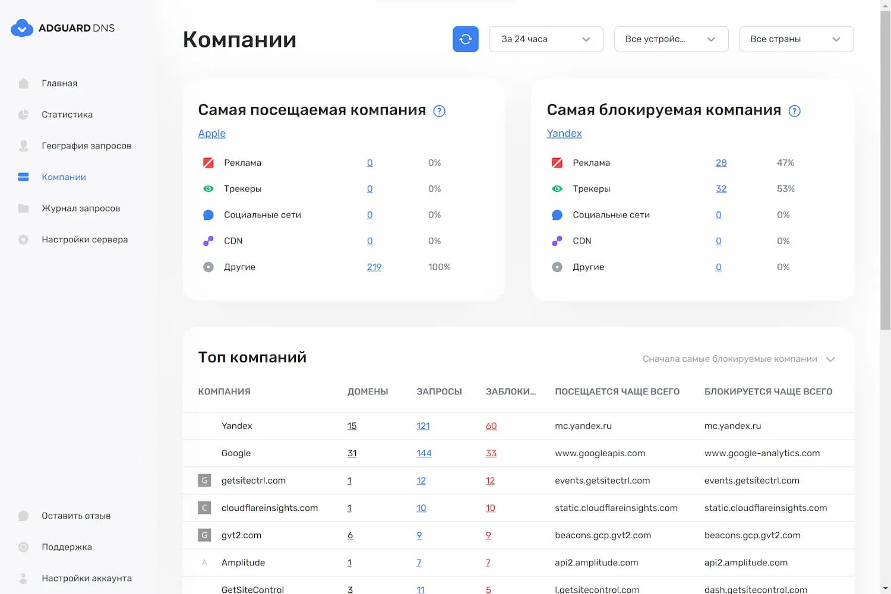
Task: Open the Yandex most blocked company link
Action: 564,134
